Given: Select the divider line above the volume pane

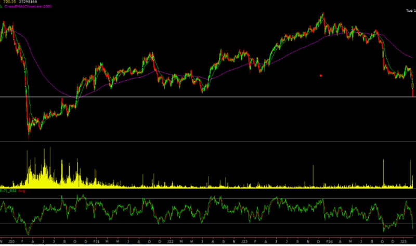Looking at the screenshot, I should [208, 142].
